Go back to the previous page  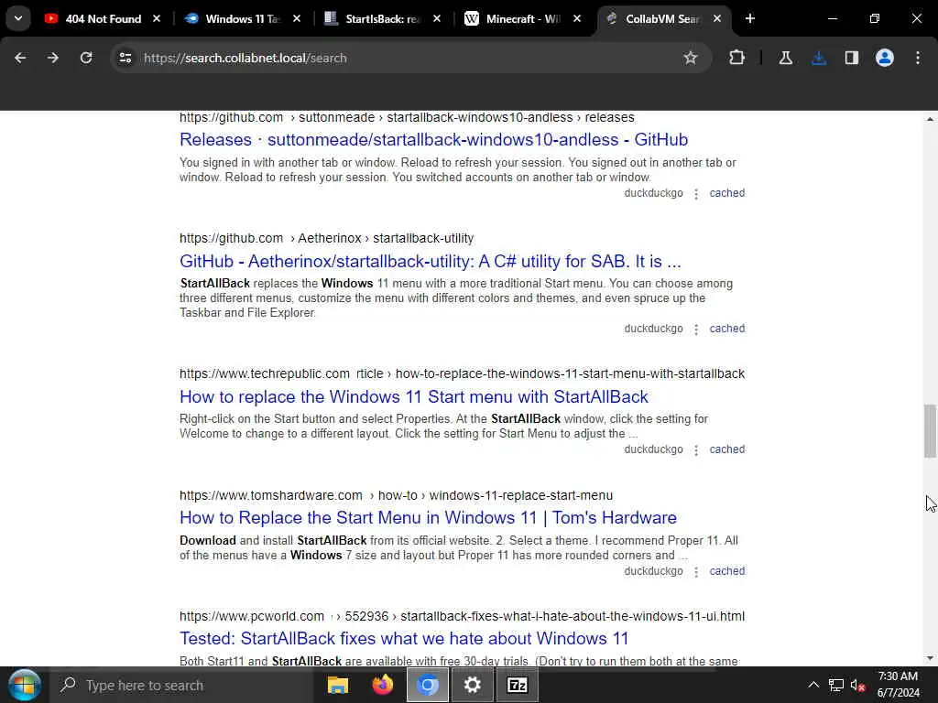(20, 58)
